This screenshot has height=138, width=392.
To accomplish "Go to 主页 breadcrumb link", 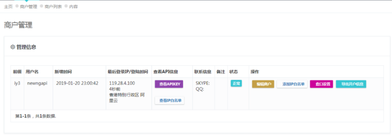I will [x=8, y=7].
